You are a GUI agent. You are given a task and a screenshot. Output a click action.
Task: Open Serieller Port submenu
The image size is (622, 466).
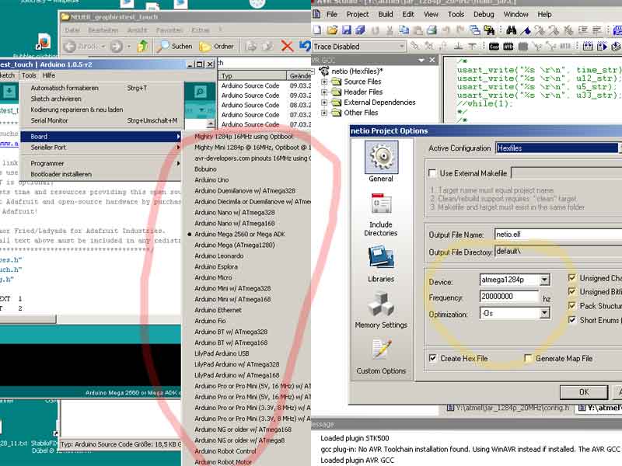(x=101, y=148)
